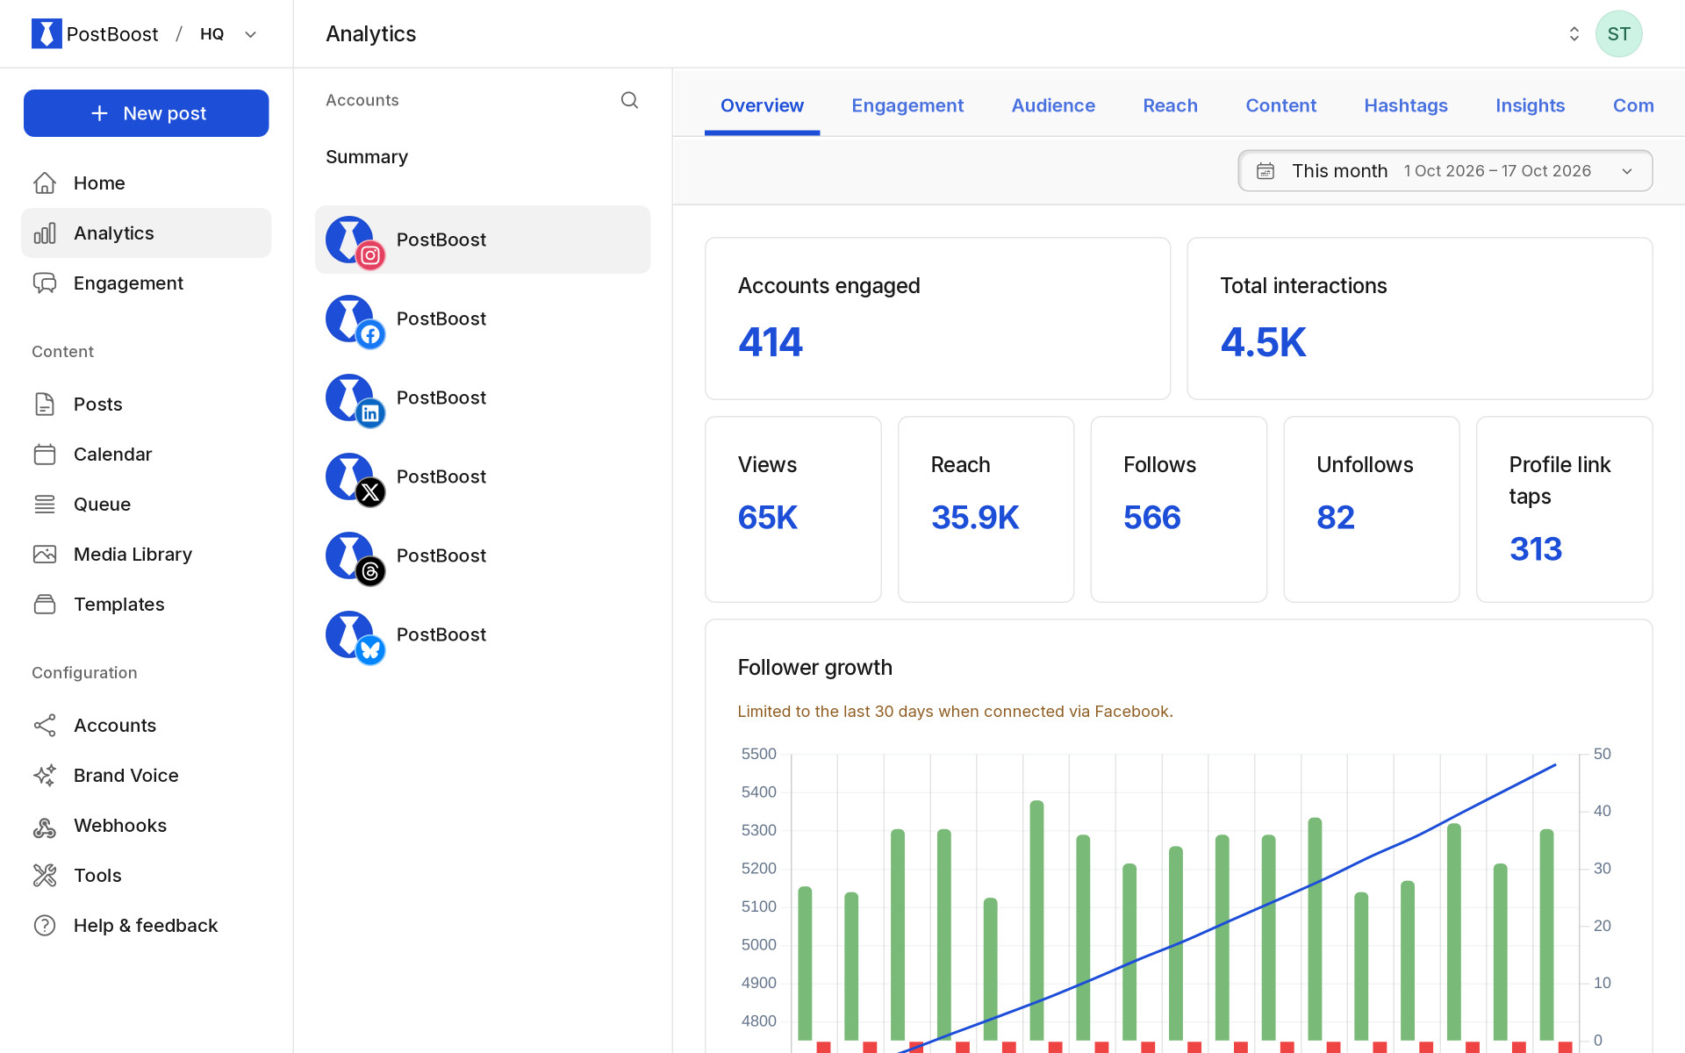This screenshot has width=1685, height=1053.
Task: Select the X (Twitter) PostBoost account
Action: [x=483, y=476]
